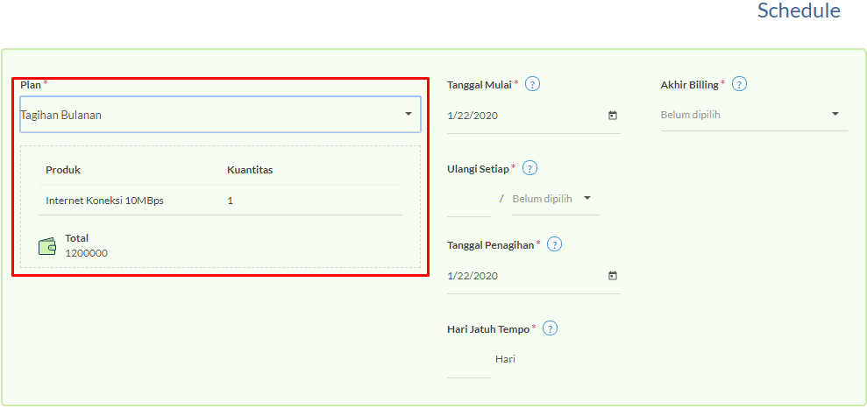Click help icon next to Ulangi Setiap
This screenshot has width=867, height=409.
point(529,168)
